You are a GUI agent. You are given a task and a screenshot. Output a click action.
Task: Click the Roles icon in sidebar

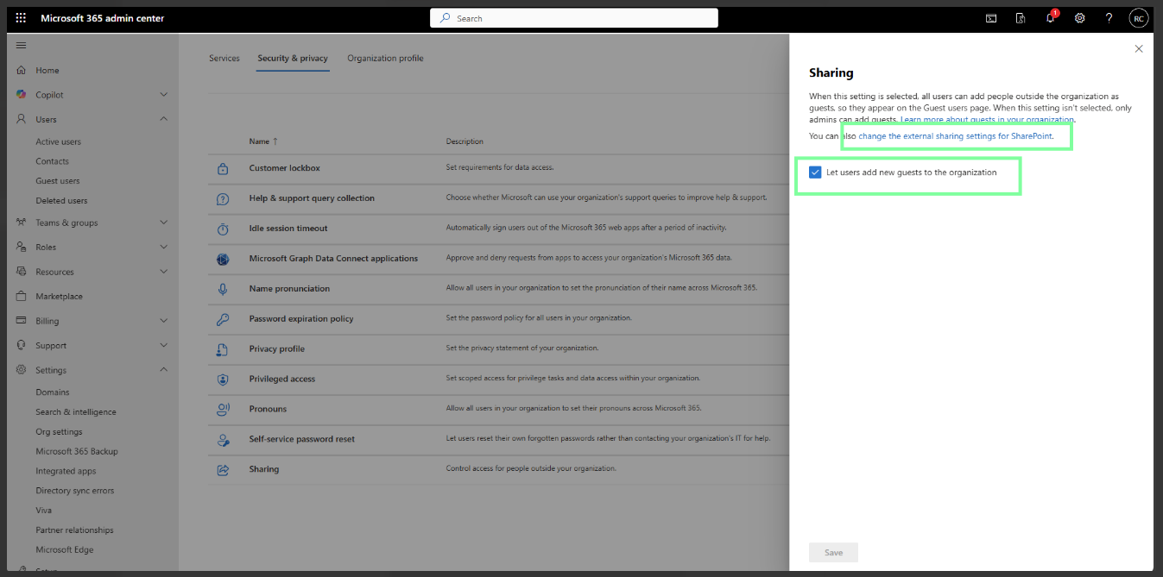pos(21,247)
